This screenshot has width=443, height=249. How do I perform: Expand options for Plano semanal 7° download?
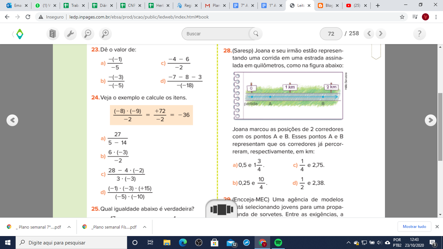point(69,227)
